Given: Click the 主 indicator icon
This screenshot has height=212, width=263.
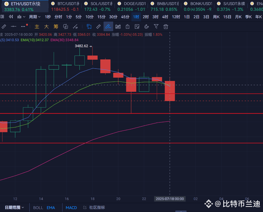Looking at the screenshot, I should pos(37,26).
